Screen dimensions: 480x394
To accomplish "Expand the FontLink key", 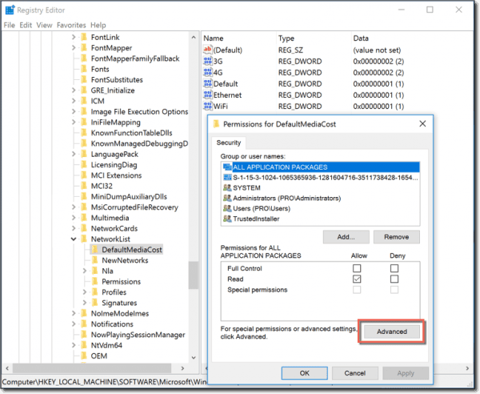I will [74, 37].
